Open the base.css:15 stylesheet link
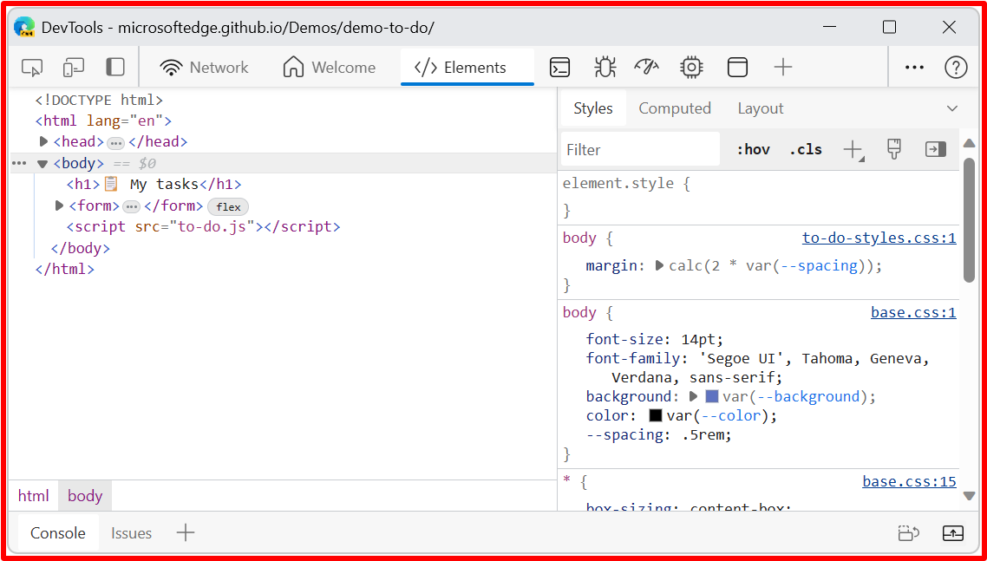This screenshot has width=987, height=561. [x=909, y=480]
